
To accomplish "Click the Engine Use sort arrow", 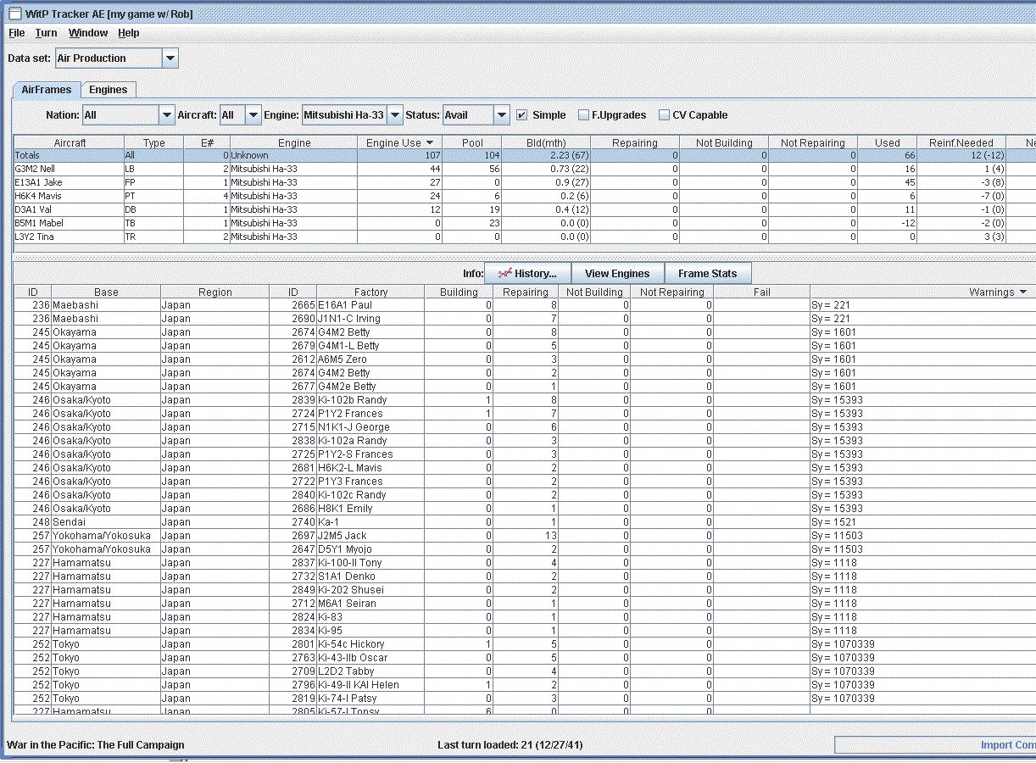I will pyautogui.click(x=430, y=143).
